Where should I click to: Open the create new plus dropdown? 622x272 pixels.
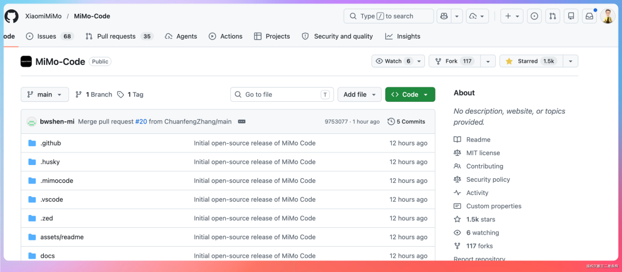point(512,16)
